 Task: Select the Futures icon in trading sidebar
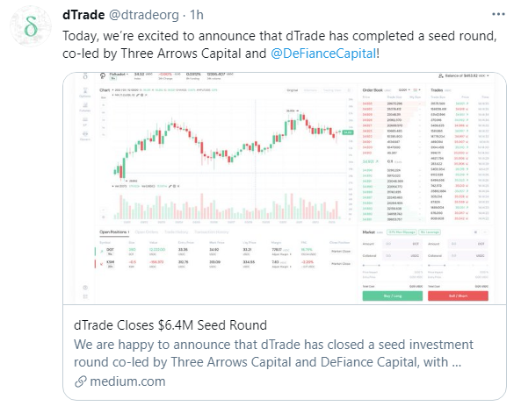point(85,107)
